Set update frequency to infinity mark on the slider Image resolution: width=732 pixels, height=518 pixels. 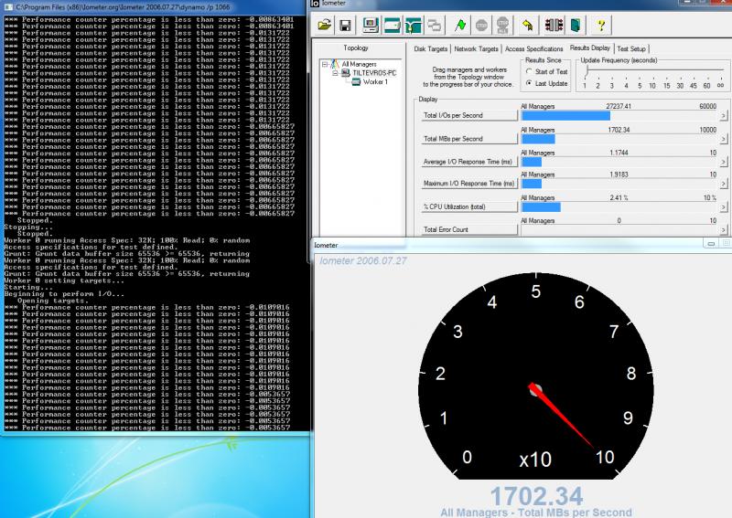[720, 86]
